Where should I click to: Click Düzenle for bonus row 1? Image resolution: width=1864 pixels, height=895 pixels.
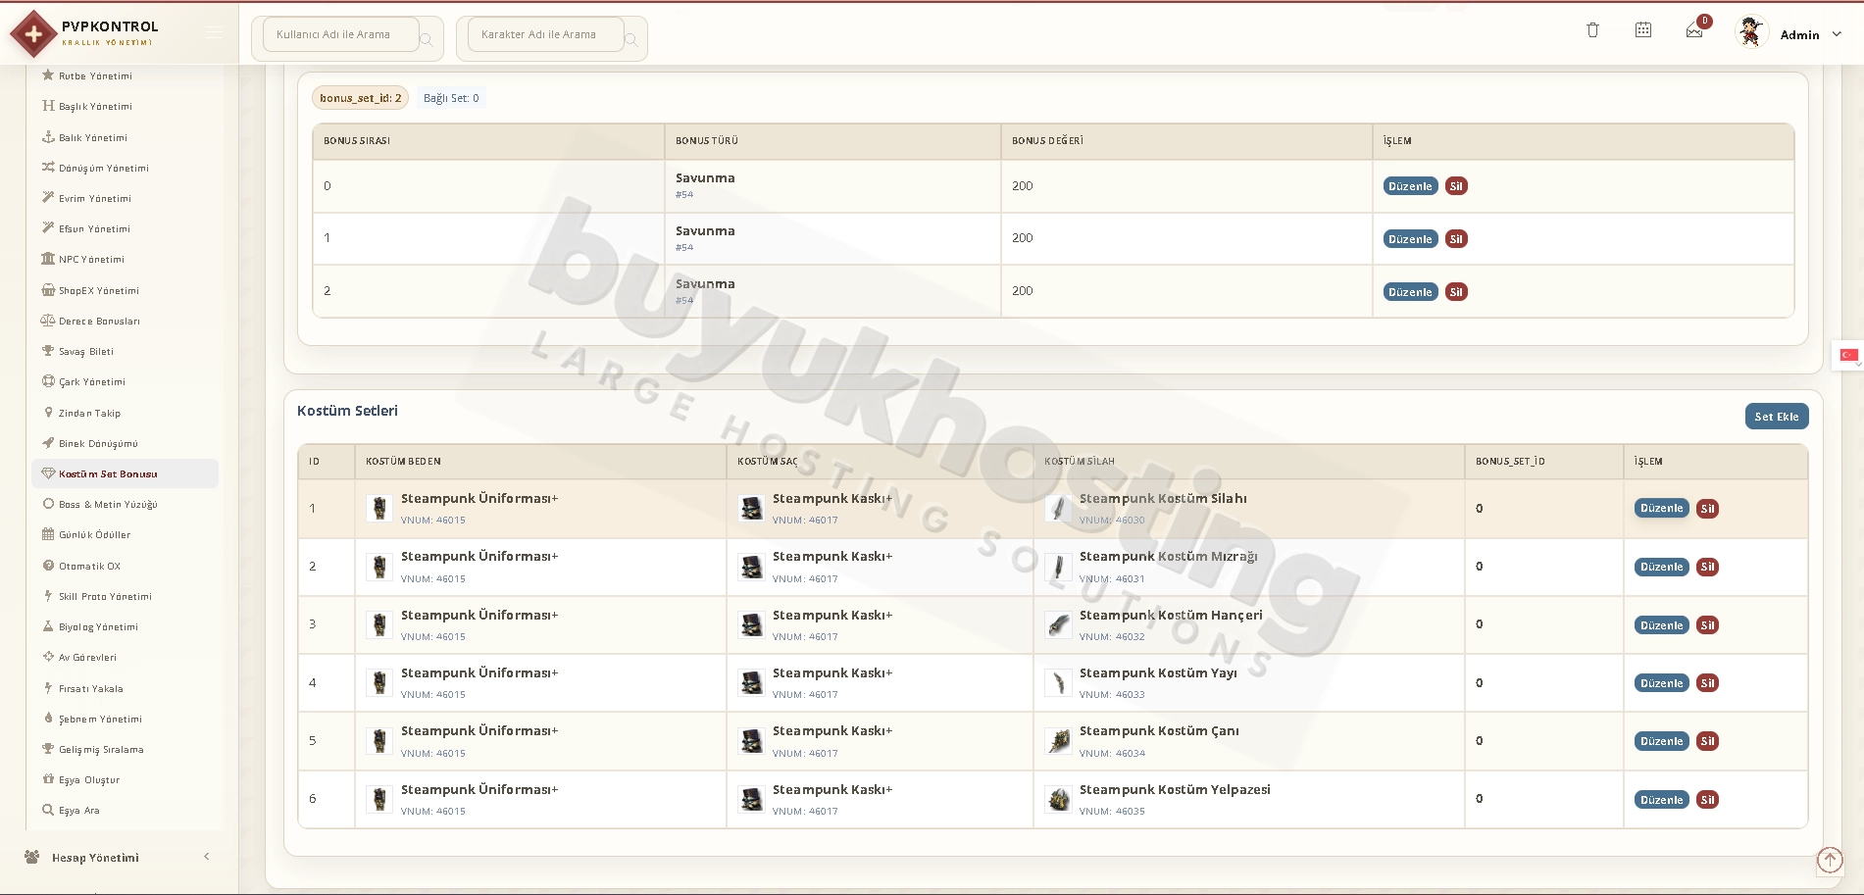[x=1410, y=239]
